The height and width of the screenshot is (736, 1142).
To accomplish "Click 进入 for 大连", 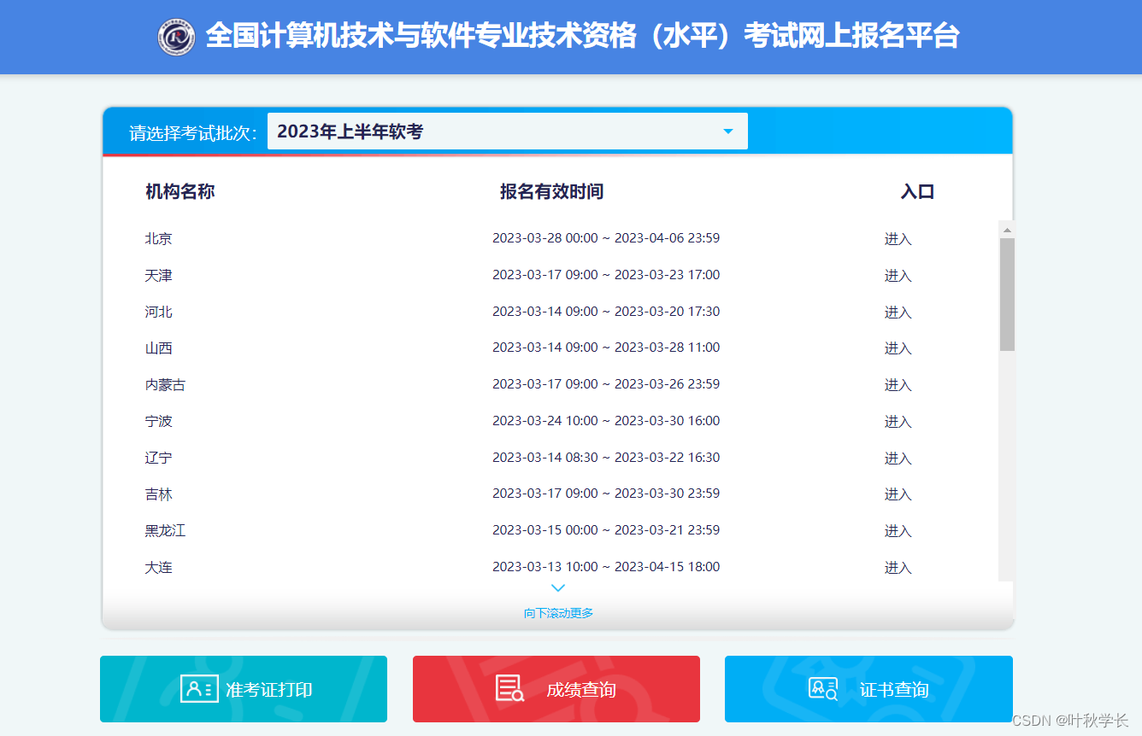I will (x=898, y=568).
